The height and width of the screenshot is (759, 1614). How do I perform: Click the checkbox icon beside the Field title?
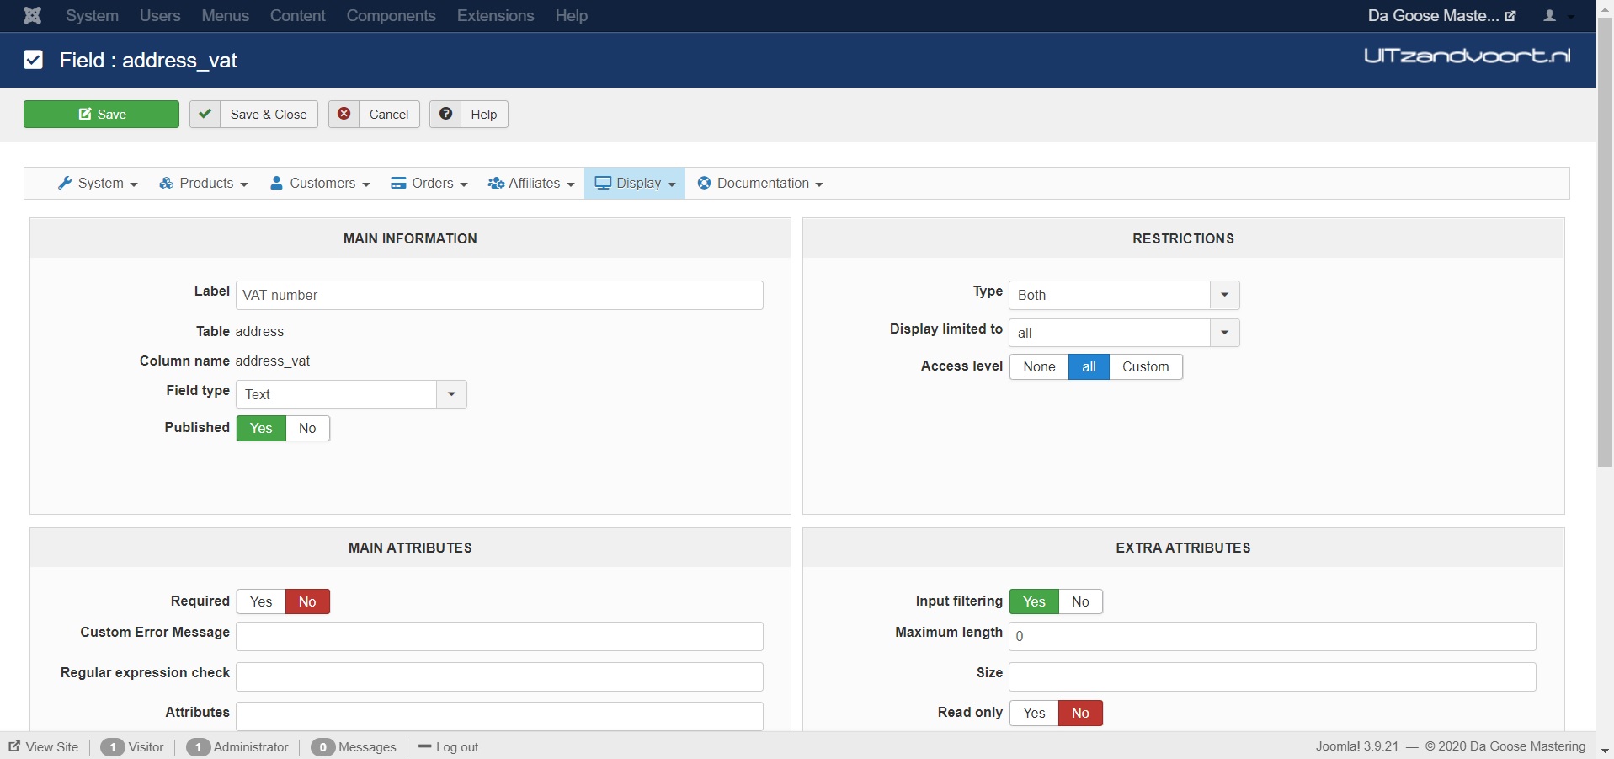tap(33, 60)
